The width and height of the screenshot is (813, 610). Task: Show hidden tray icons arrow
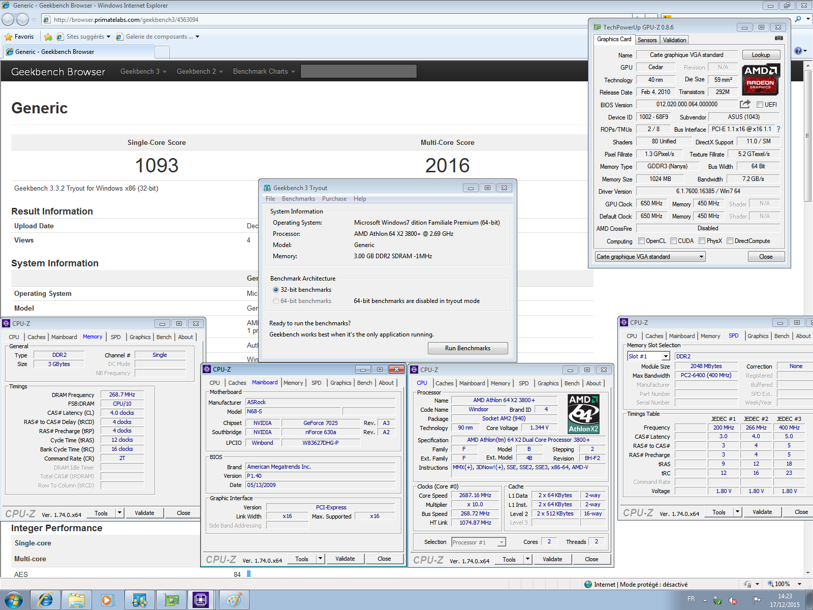pyautogui.click(x=705, y=600)
